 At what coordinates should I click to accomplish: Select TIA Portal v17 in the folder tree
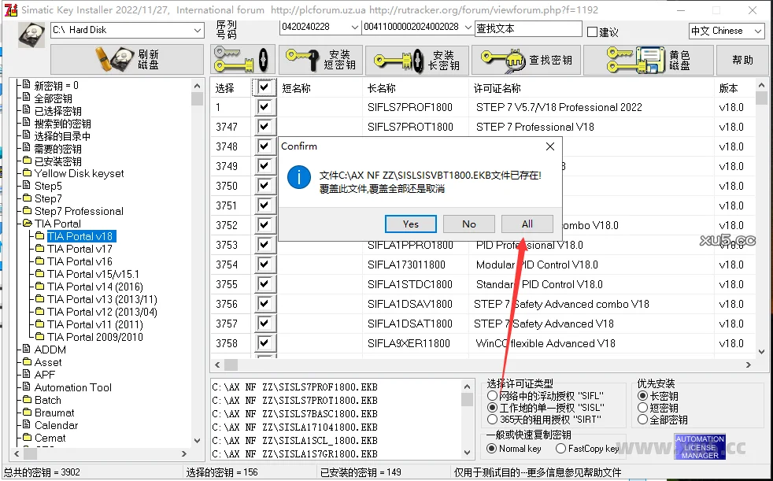pyautogui.click(x=80, y=248)
